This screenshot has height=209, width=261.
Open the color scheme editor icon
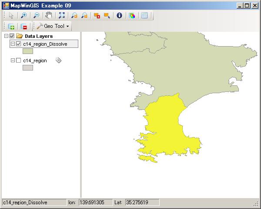click(132, 15)
